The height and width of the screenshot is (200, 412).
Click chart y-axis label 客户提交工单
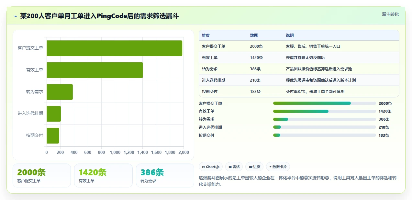[30, 48]
